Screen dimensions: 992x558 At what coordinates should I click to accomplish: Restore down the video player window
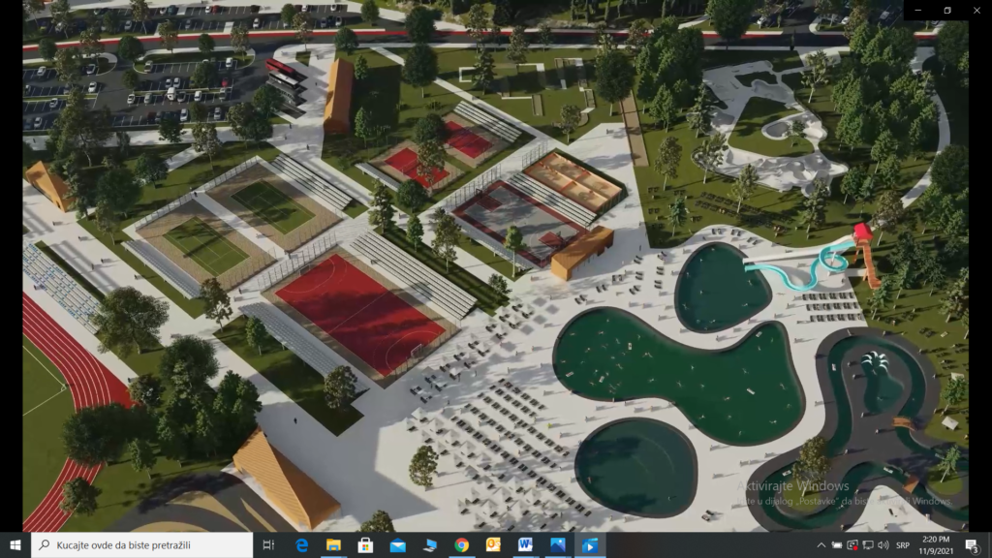[947, 10]
